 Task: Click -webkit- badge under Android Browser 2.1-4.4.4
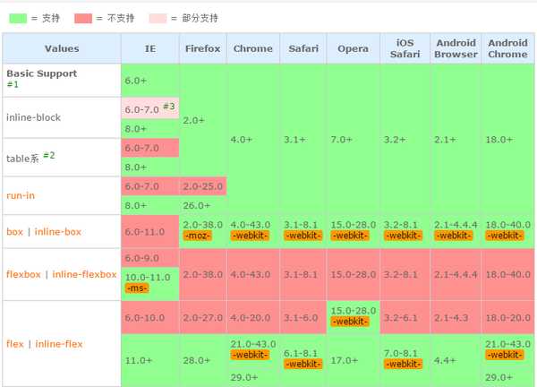pyautogui.click(x=454, y=236)
